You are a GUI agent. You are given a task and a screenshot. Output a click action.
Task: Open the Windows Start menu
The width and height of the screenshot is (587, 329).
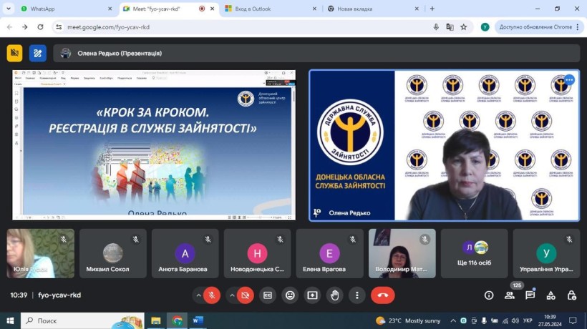10,320
